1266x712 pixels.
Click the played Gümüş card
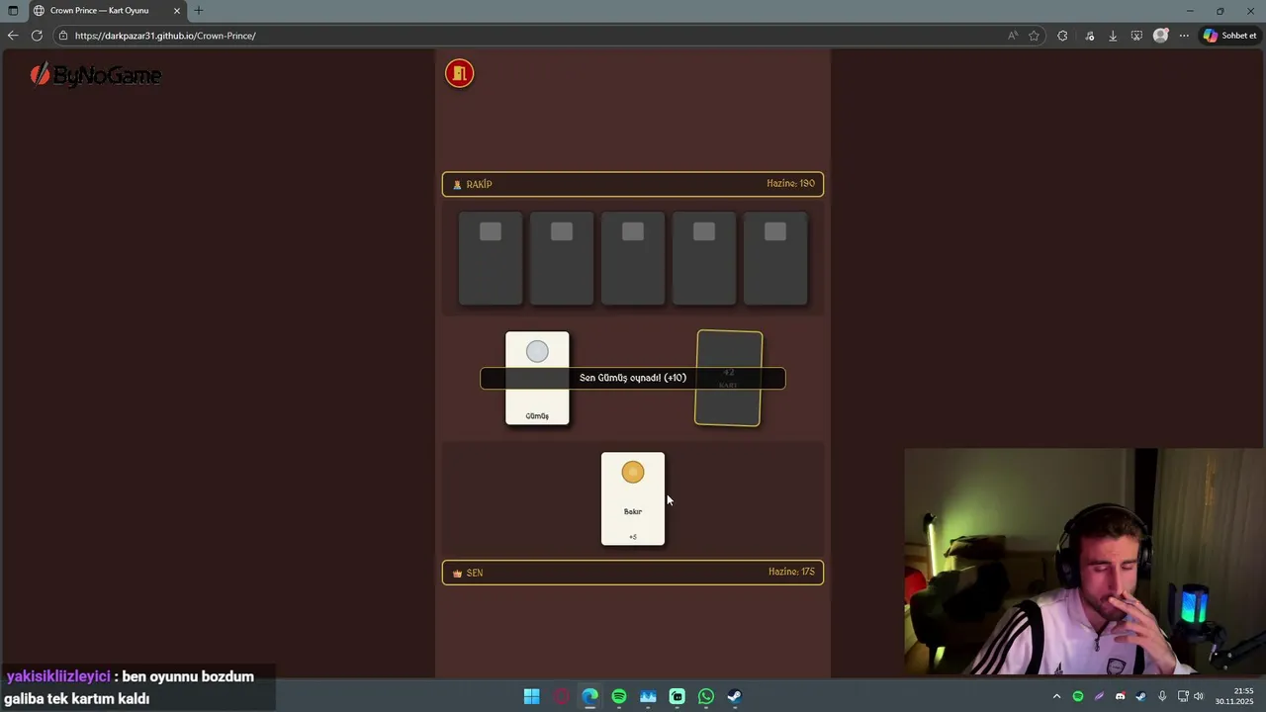tap(537, 378)
